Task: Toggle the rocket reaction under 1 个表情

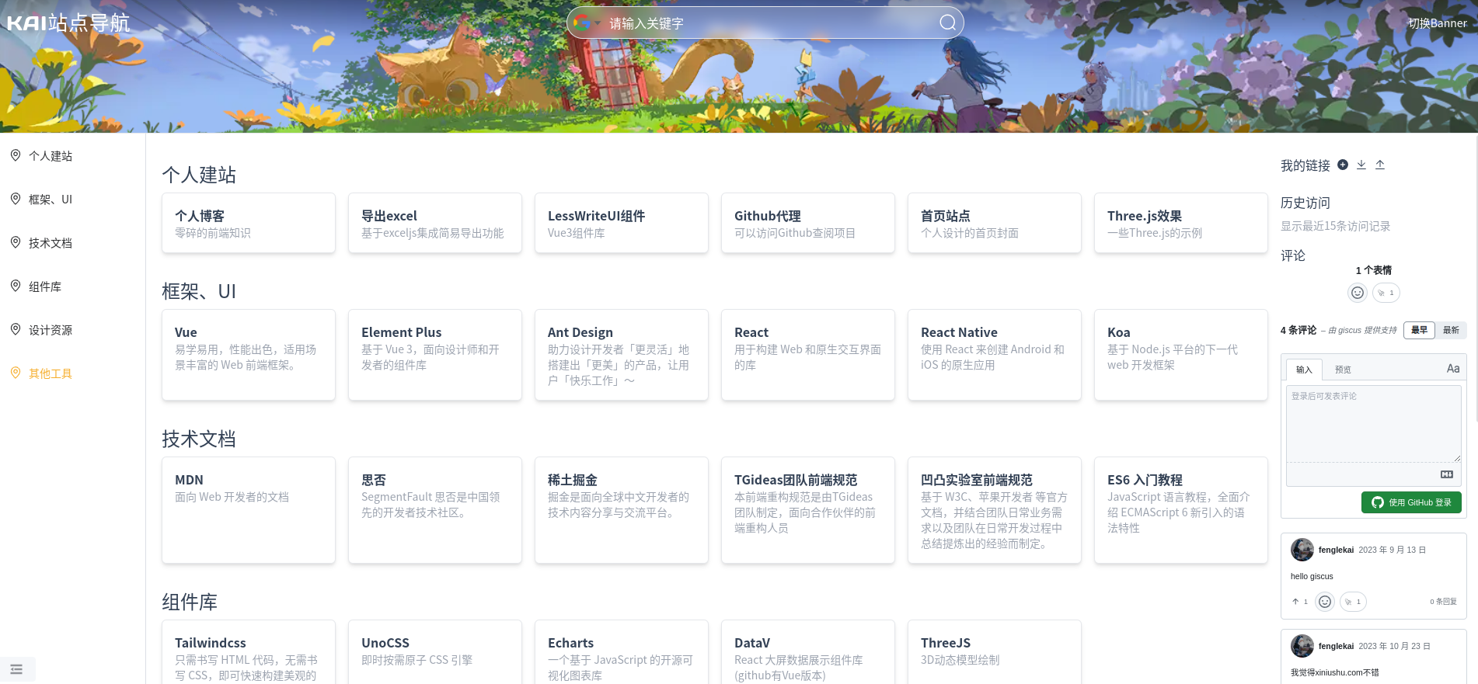Action: coord(1386,293)
